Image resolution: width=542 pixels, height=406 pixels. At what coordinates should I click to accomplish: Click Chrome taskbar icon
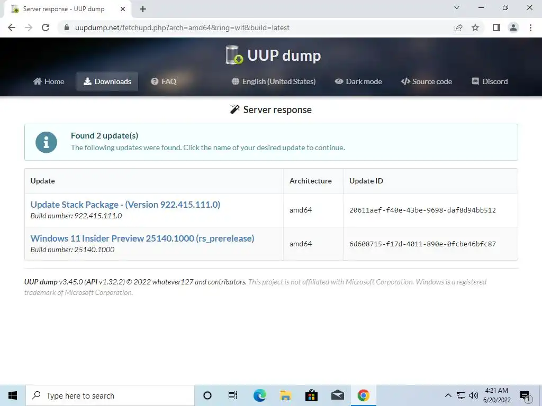(363, 395)
